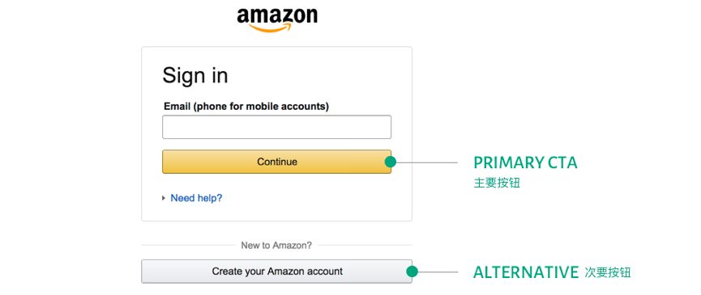701x295 pixels.
Task: Click the connector line toward PRIMARY CTA
Action: pyautogui.click(x=427, y=162)
